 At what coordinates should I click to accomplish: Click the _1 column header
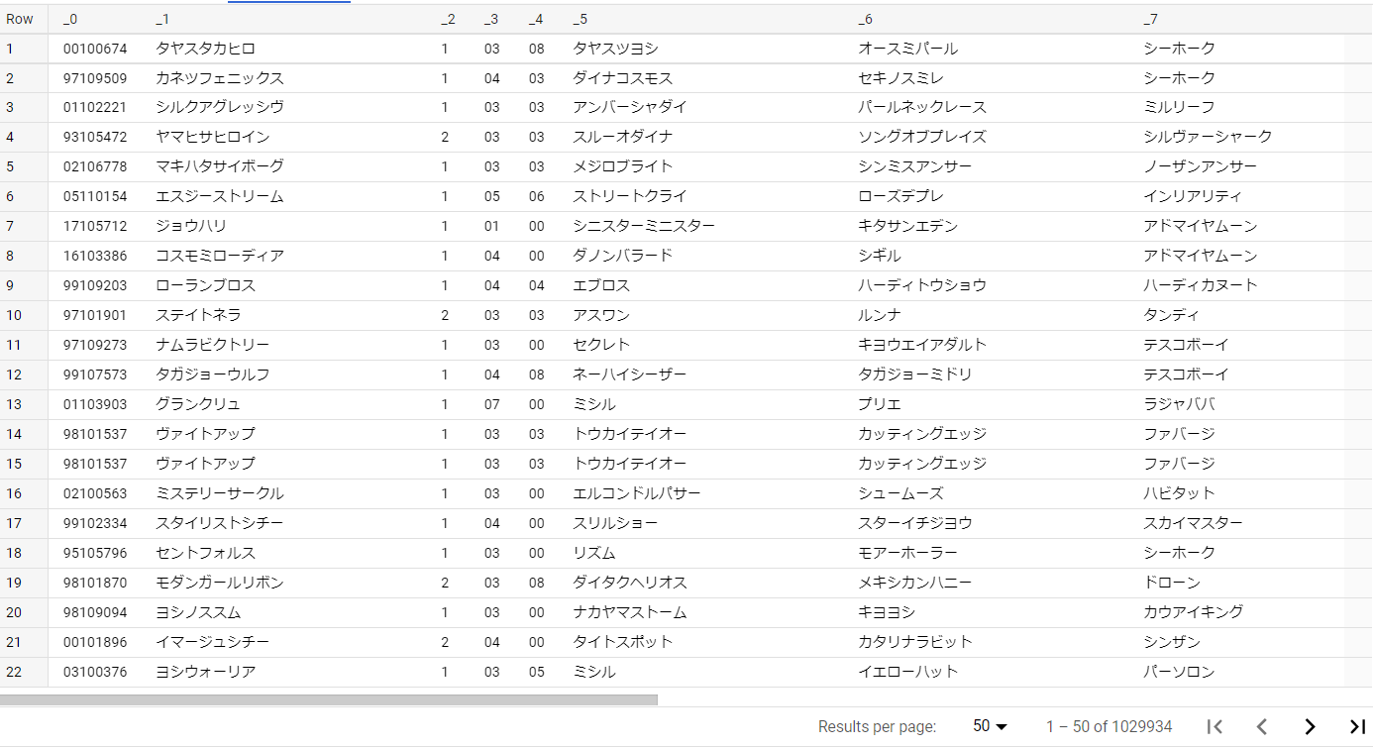click(x=163, y=19)
